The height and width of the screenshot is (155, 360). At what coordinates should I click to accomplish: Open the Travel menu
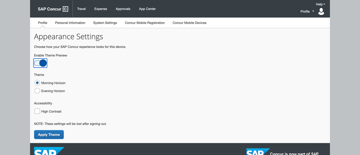(81, 9)
